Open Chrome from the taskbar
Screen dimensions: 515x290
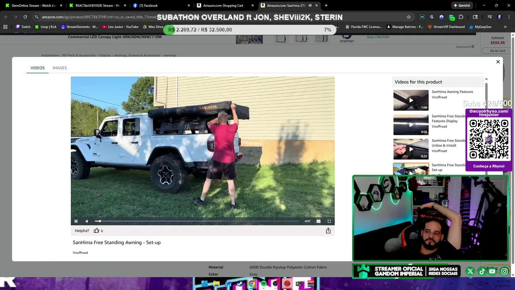point(251,284)
